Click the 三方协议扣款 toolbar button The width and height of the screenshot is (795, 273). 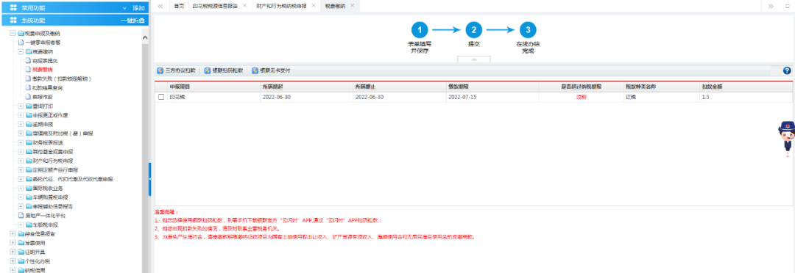tap(176, 70)
